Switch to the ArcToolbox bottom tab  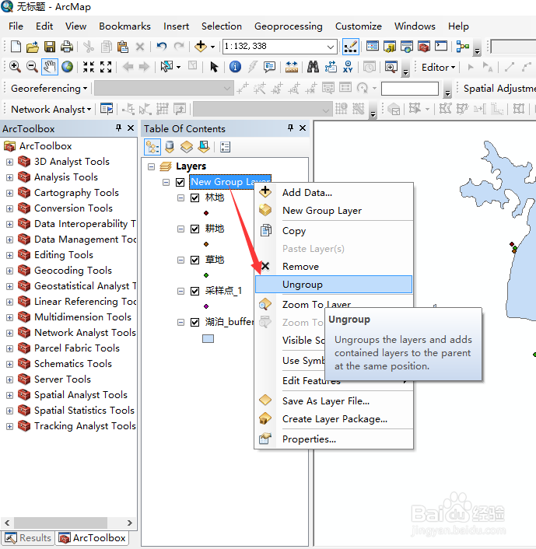[92, 538]
